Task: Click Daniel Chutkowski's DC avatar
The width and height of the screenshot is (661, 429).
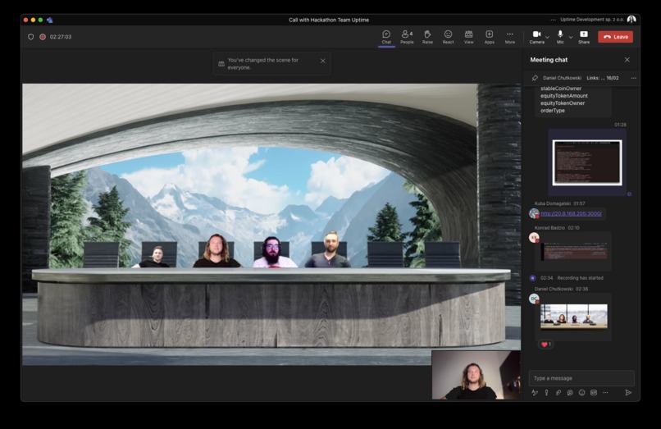Action: coord(534,299)
